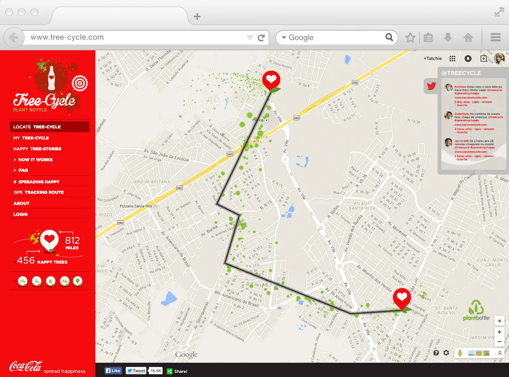Open the Google search engine dropdown

284,38
